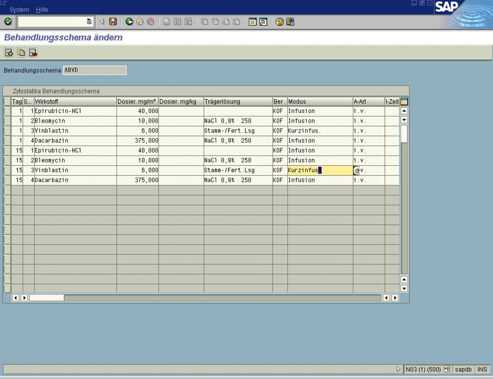Open table settings icon beside I-Zeit column
Viewport: 493px width, 379px height.
(404, 101)
